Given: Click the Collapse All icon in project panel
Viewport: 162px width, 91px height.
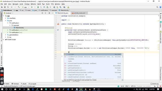Looking at the screenshot, I should [46, 13].
